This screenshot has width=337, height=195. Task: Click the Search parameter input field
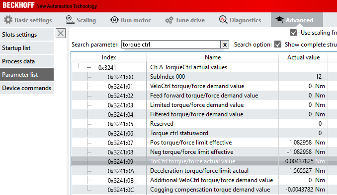(x=171, y=45)
